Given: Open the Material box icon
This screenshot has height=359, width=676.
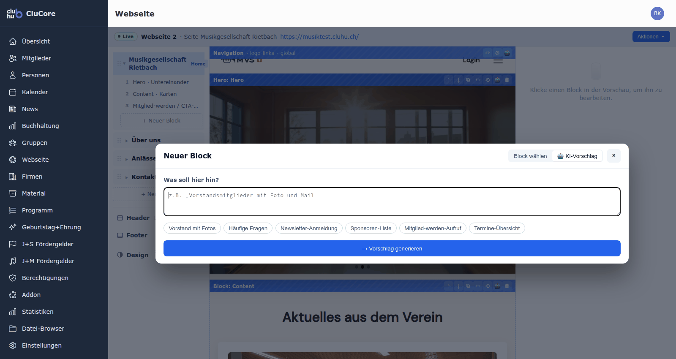Looking at the screenshot, I should pyautogui.click(x=13, y=193).
